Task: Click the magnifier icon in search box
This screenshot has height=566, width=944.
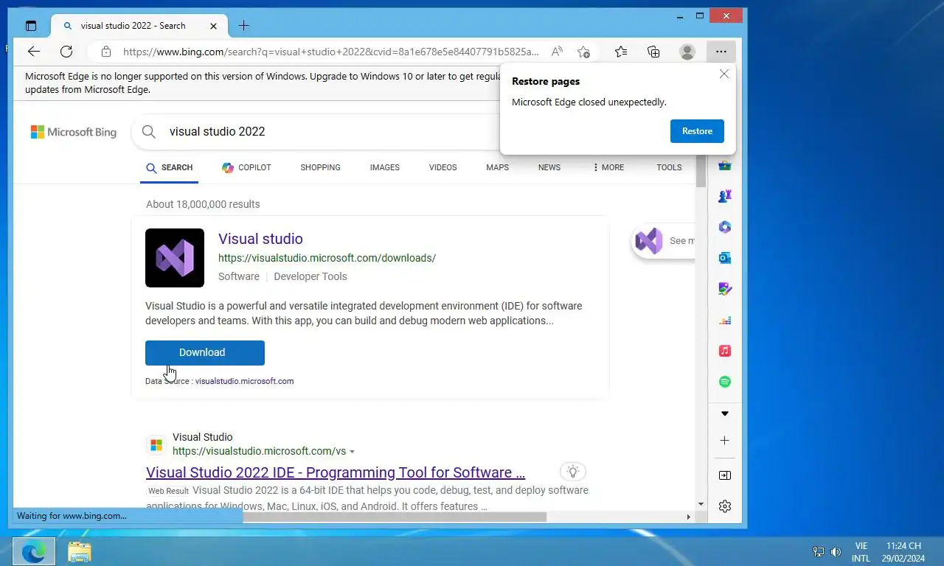Action: tap(149, 131)
